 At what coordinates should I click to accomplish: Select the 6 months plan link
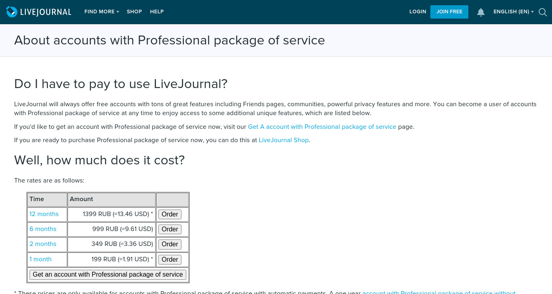coord(43,229)
